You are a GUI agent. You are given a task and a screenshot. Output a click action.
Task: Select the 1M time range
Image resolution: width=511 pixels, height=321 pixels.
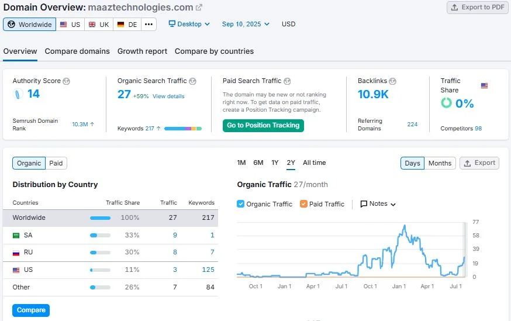coord(241,163)
